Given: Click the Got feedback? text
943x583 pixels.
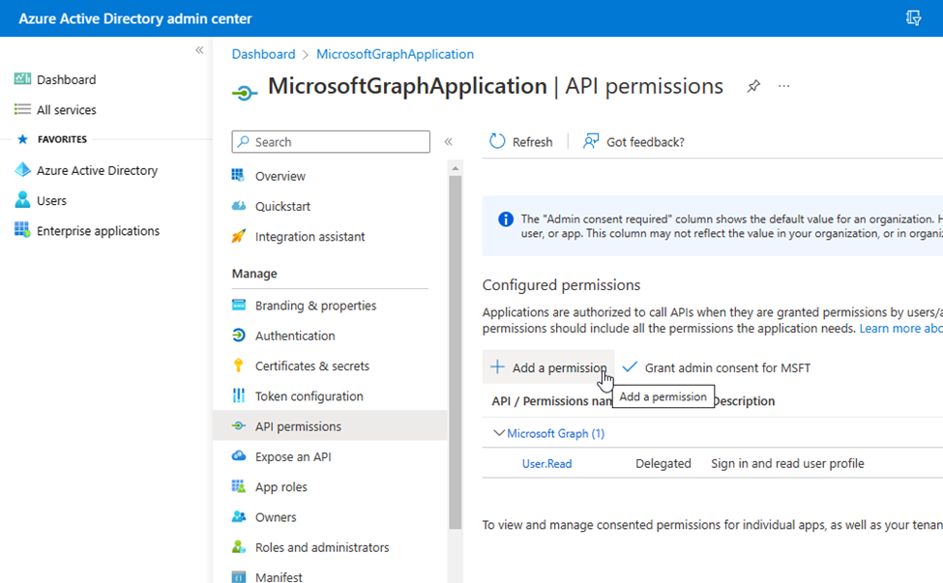Looking at the screenshot, I should (x=645, y=142).
